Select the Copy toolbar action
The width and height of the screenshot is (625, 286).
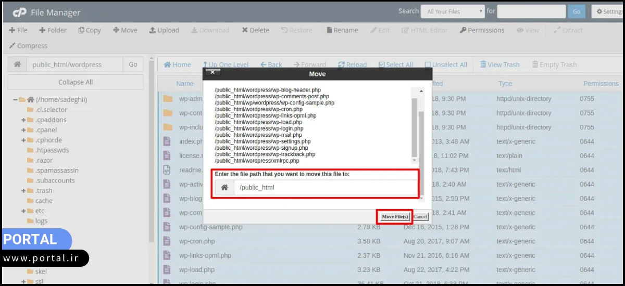pyautogui.click(x=90, y=30)
